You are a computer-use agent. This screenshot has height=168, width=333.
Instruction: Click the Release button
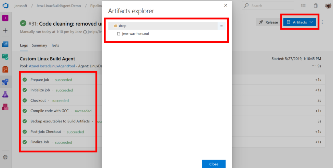pyautogui.click(x=269, y=22)
